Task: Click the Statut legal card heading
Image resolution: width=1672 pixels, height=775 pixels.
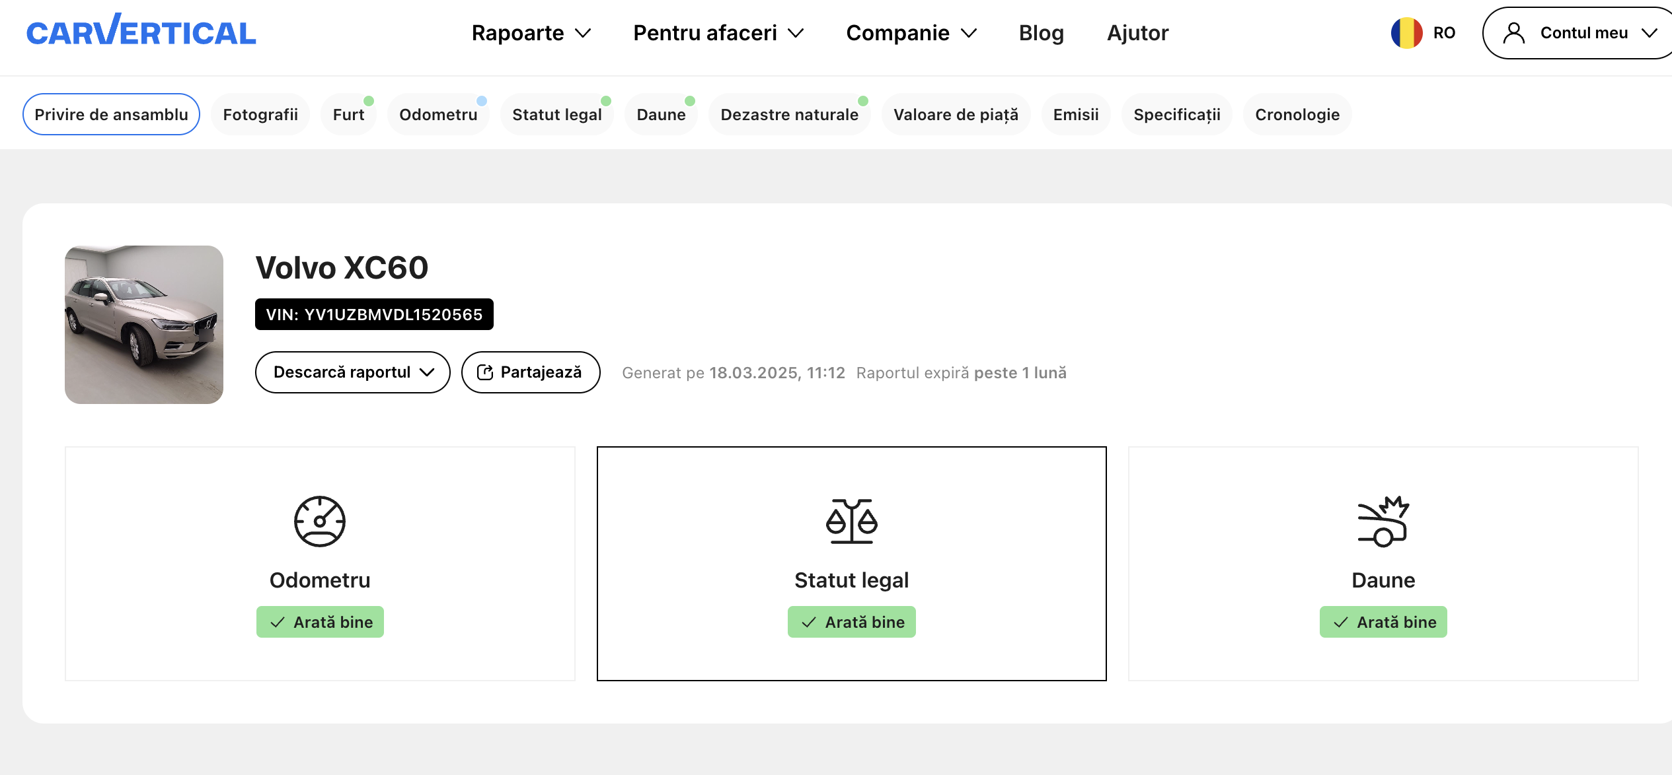Action: [851, 580]
